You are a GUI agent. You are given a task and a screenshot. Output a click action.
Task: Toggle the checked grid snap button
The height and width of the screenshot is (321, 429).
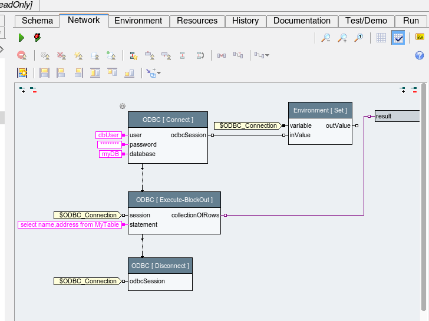tap(398, 38)
